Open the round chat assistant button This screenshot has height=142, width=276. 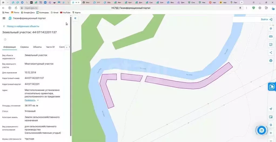(x=261, y=130)
